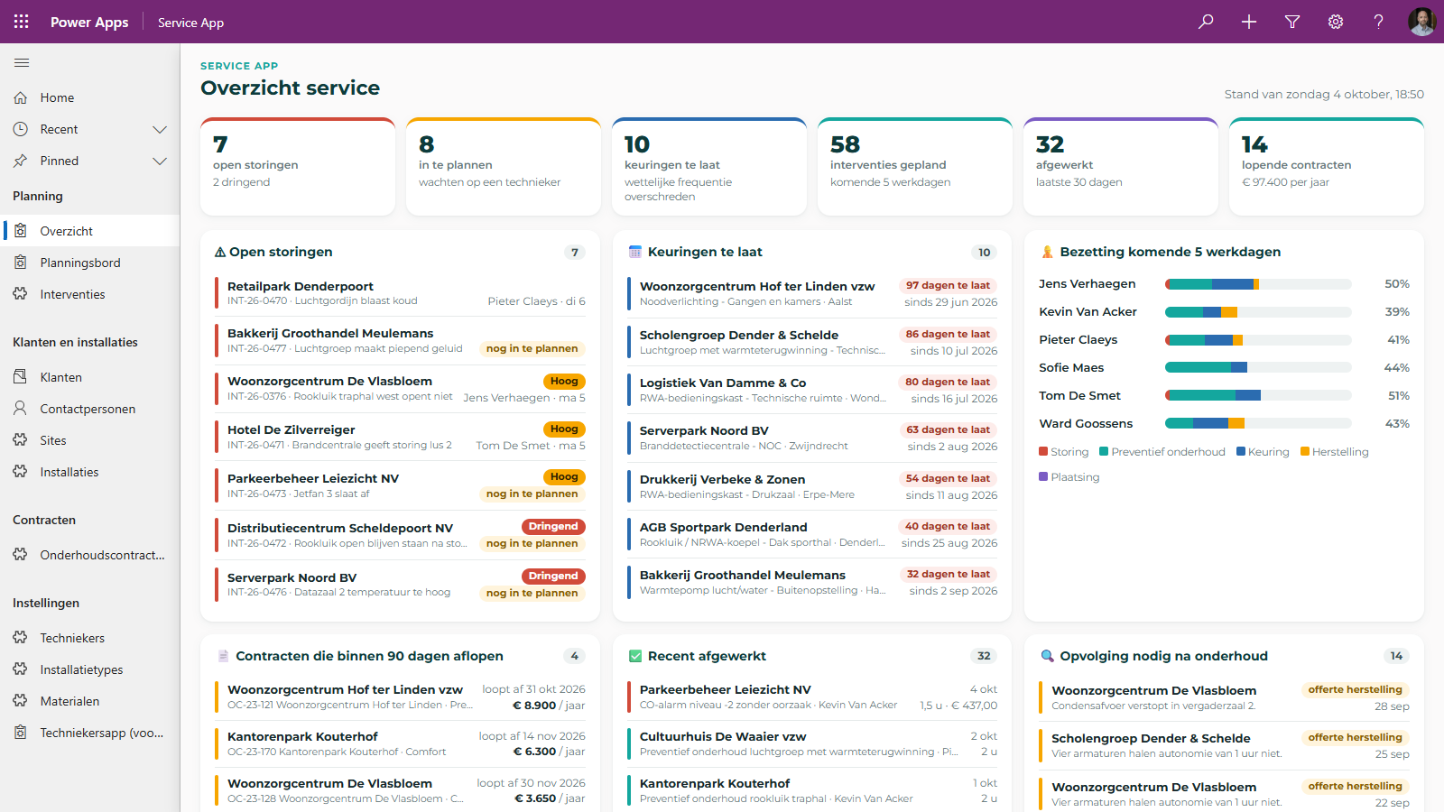Viewport: 1444px width, 812px height.
Task: Click the Installaties icon in sidebar
Action: [21, 472]
